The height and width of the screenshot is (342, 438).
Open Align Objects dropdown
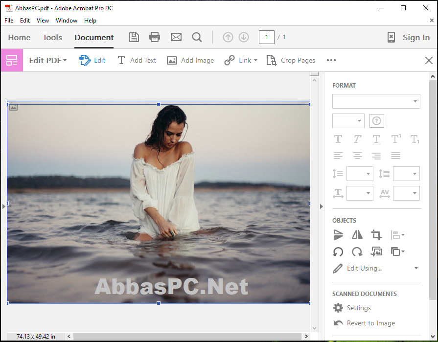[397, 235]
